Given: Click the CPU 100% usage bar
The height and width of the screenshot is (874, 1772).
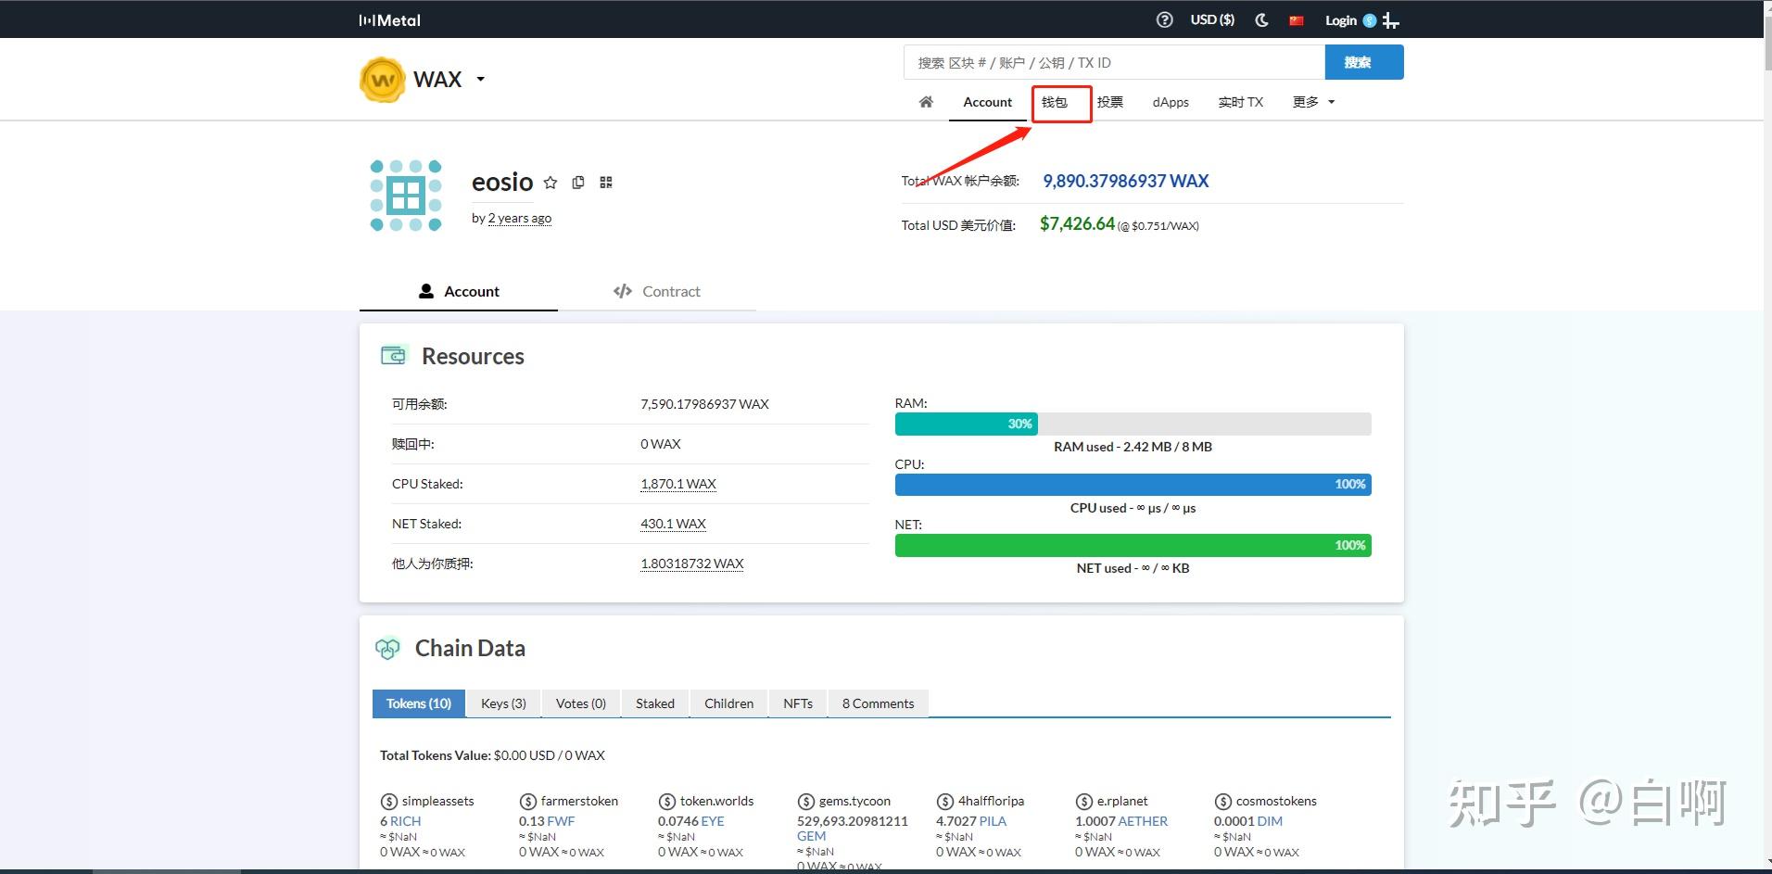Looking at the screenshot, I should [1133, 485].
